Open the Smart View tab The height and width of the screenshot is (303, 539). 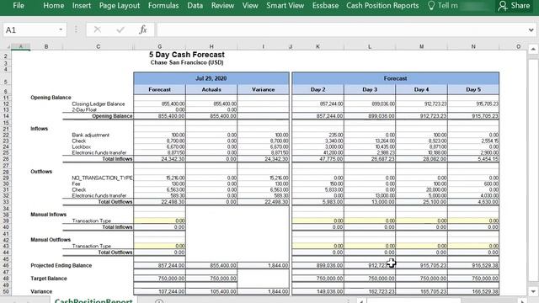point(285,6)
